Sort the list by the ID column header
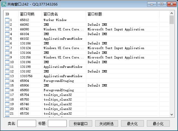This screenshot has width=178, height=131. pyautogui.click(x=11, y=14)
